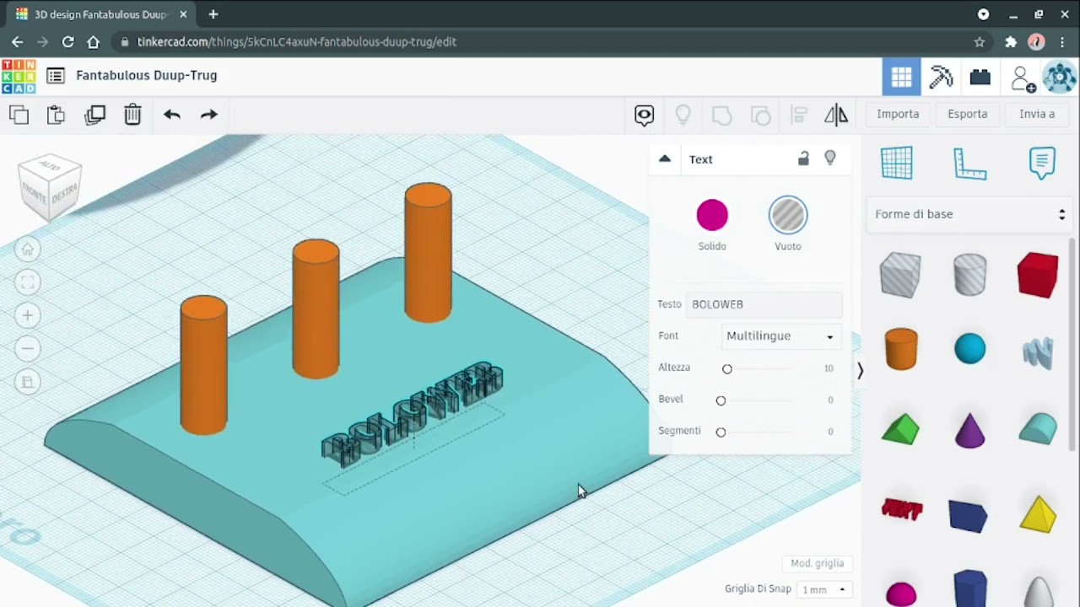1080x607 pixels.
Task: Open the Font Multilingue dropdown
Action: [781, 336]
